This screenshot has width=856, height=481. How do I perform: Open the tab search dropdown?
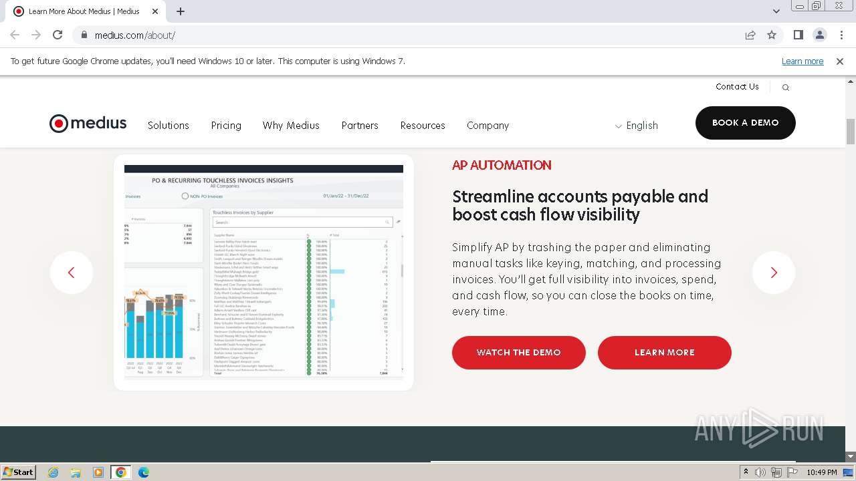click(x=776, y=11)
